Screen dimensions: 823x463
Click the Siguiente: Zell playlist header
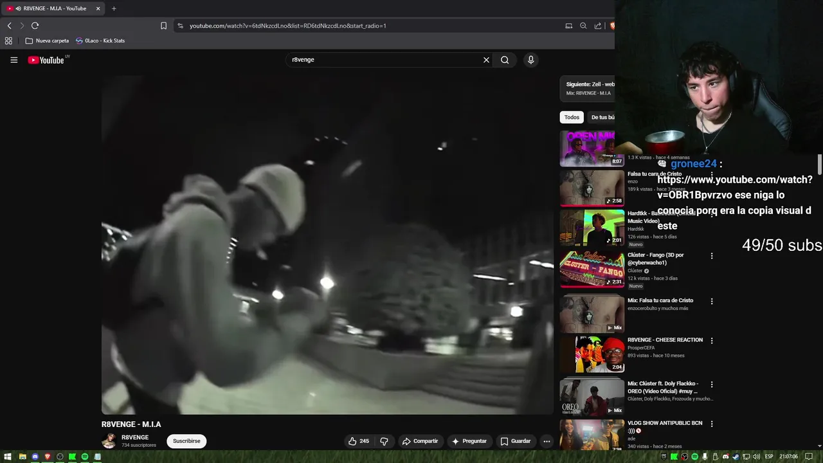click(x=590, y=84)
